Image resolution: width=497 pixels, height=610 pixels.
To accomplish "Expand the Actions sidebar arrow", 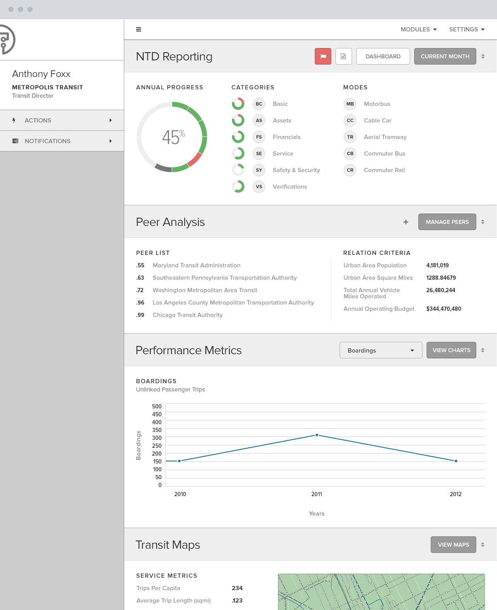I will point(111,120).
